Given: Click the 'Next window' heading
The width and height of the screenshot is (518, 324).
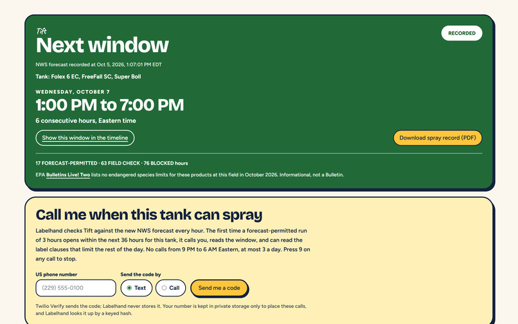Looking at the screenshot, I should click(102, 45).
